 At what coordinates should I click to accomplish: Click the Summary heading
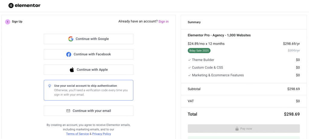point(194,22)
